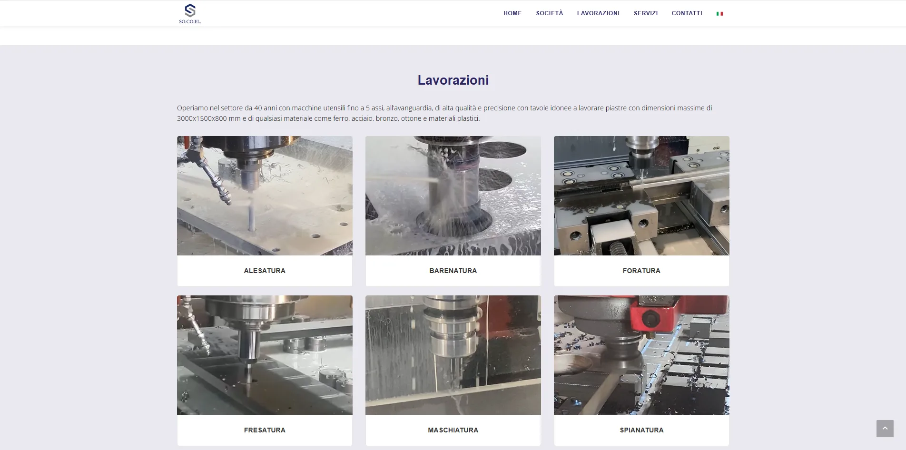Screen dimensions: 906x450
Task: Switch language via Italian flag icon
Action: 719,13
